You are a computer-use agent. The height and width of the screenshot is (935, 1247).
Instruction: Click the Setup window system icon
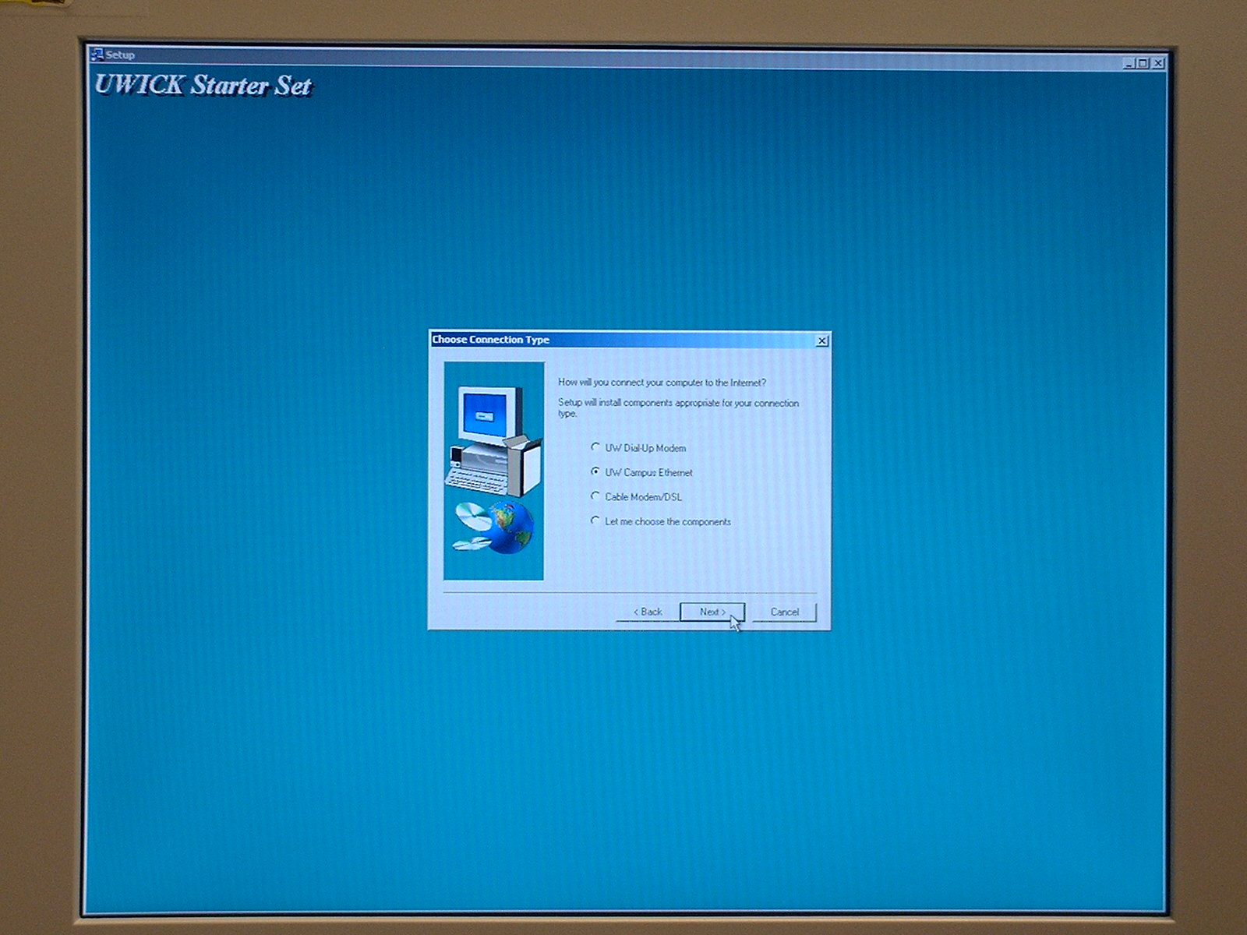pyautogui.click(x=97, y=55)
